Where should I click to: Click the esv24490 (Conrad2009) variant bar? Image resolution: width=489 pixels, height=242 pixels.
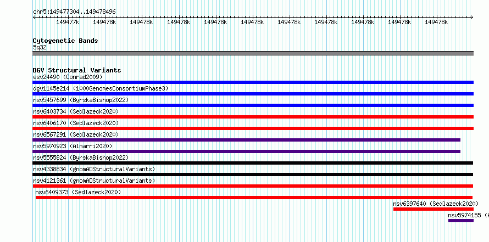[x=253, y=82]
